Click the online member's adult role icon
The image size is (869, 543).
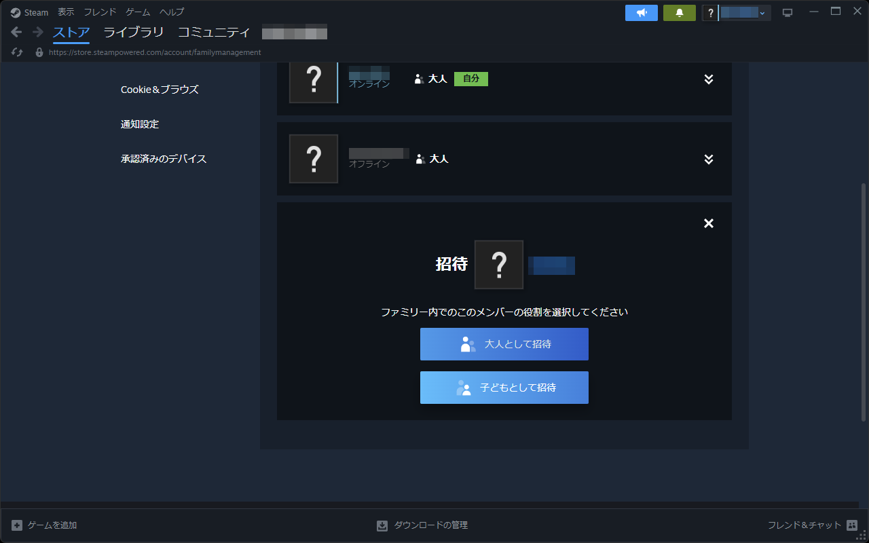coord(419,79)
